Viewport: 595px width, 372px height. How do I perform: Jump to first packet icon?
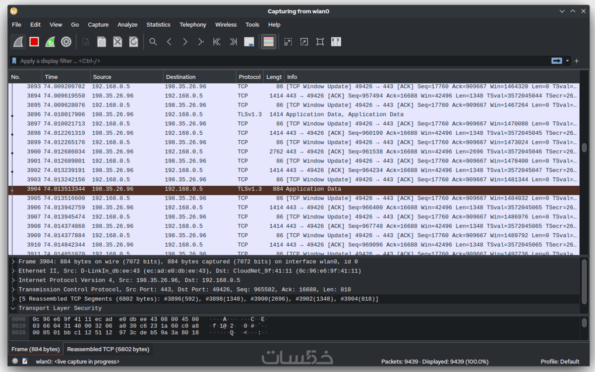(x=217, y=42)
